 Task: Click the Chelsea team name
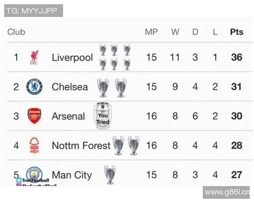tap(70, 87)
